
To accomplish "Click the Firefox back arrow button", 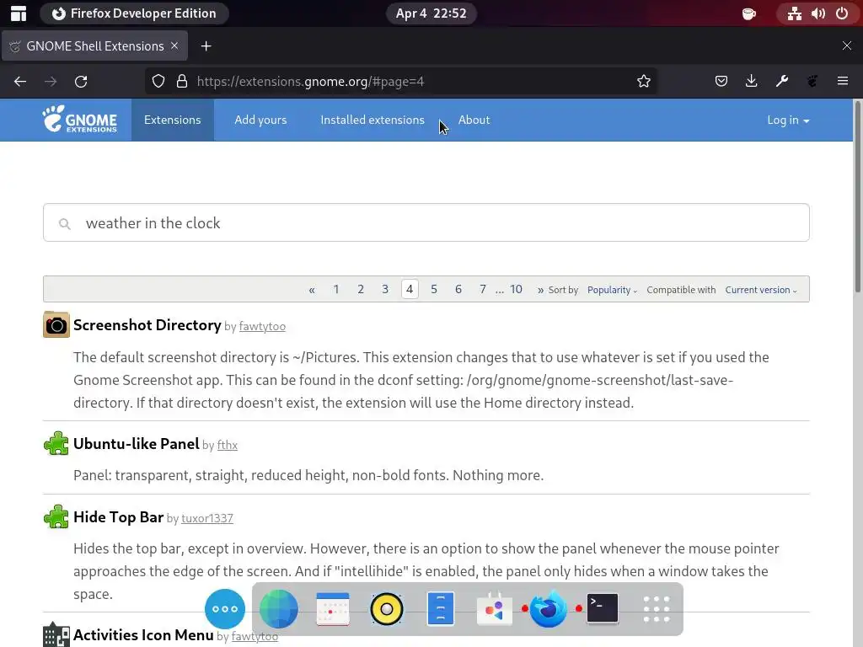I will 20,82.
